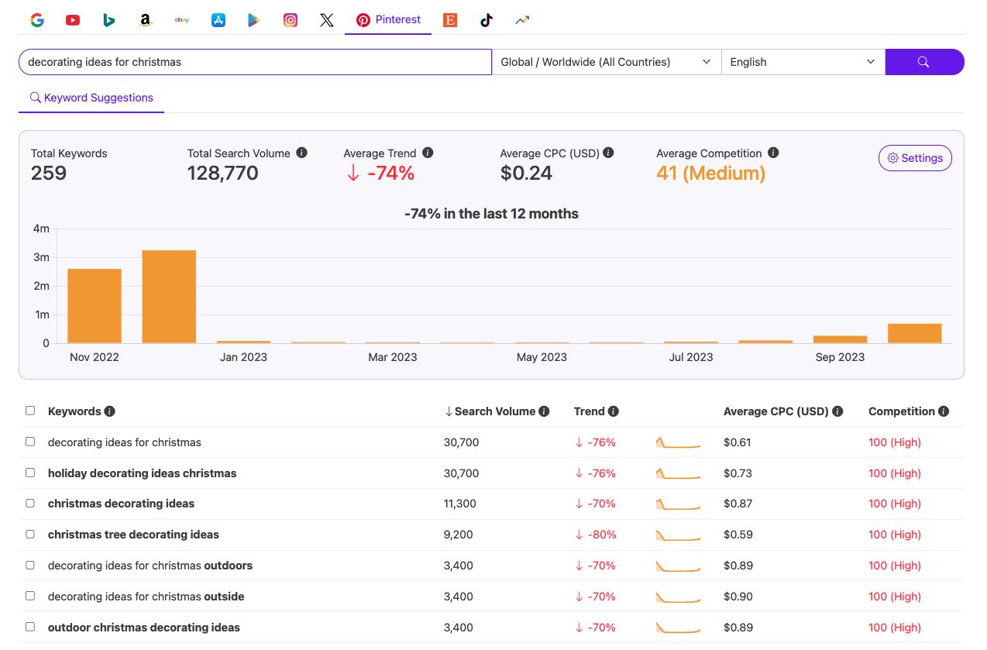The width and height of the screenshot is (987, 650).
Task: Open the English language dropdown
Action: (x=803, y=62)
